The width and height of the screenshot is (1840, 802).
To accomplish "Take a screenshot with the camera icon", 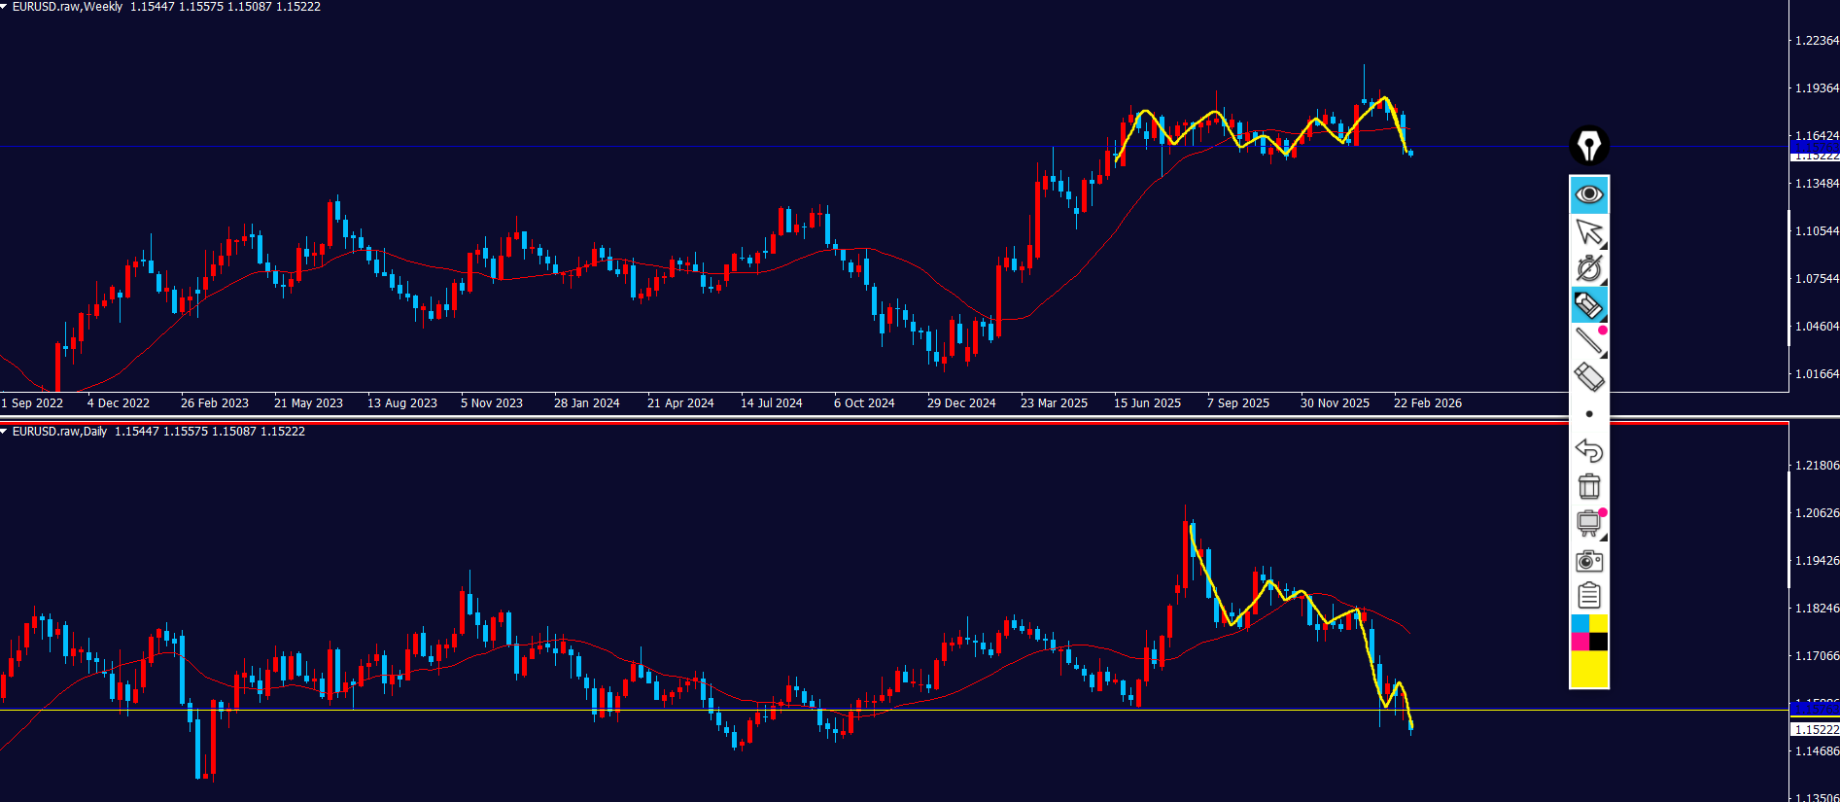I will point(1588,560).
